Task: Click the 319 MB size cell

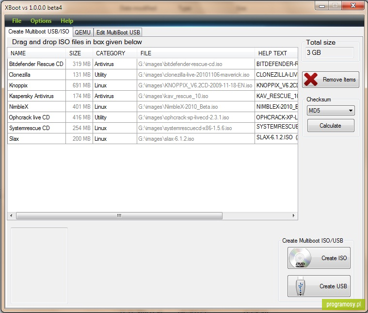Action: [80, 64]
